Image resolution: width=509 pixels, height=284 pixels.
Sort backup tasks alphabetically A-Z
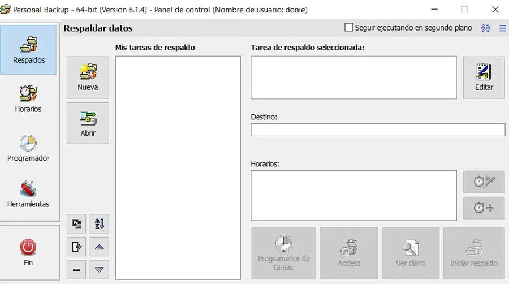coord(99,223)
